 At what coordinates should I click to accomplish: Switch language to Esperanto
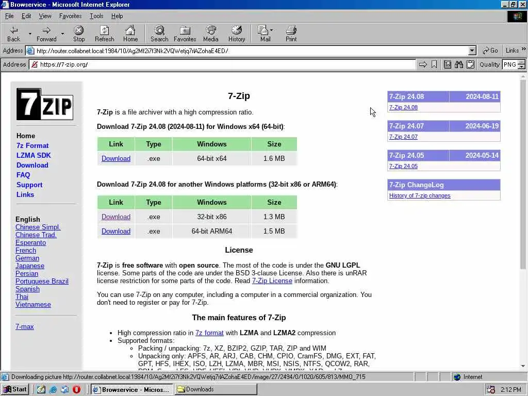(30, 242)
